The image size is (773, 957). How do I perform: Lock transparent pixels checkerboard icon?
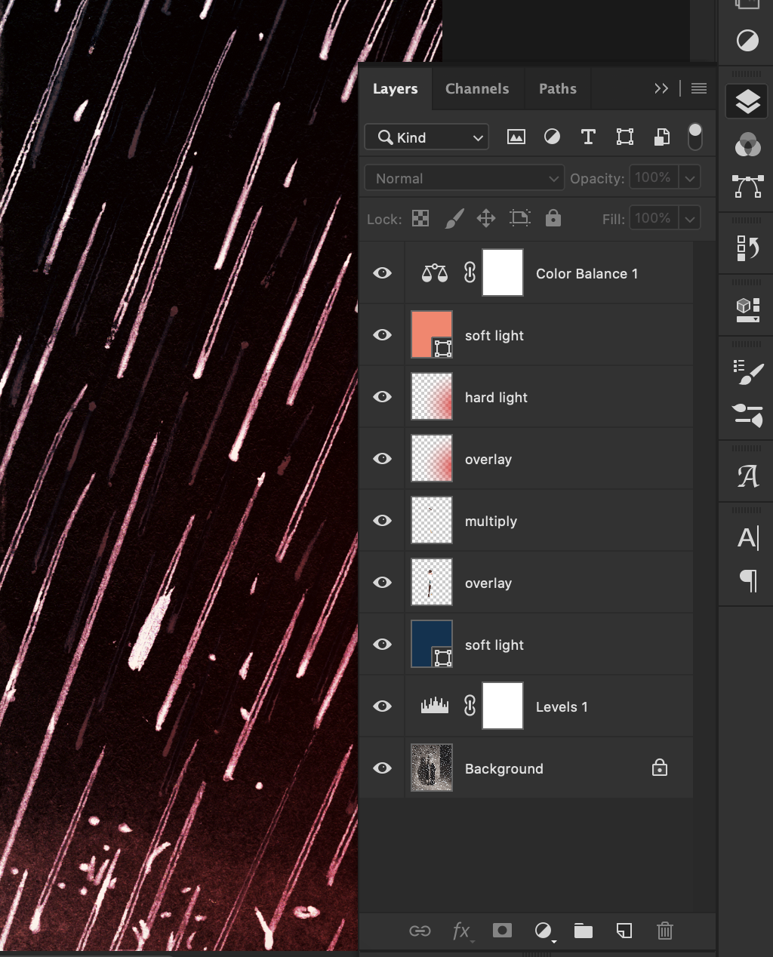coord(420,219)
